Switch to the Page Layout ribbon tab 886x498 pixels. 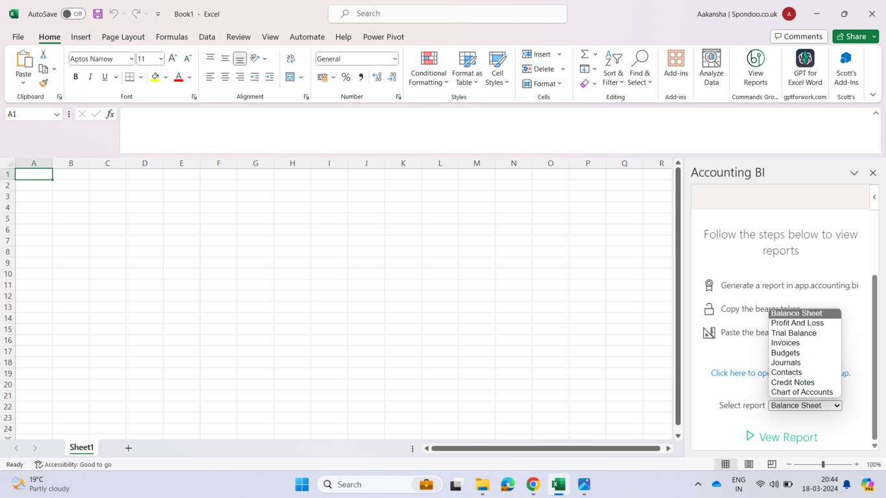point(123,37)
